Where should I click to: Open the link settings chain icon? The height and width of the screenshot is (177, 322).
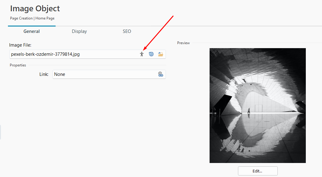point(161,74)
